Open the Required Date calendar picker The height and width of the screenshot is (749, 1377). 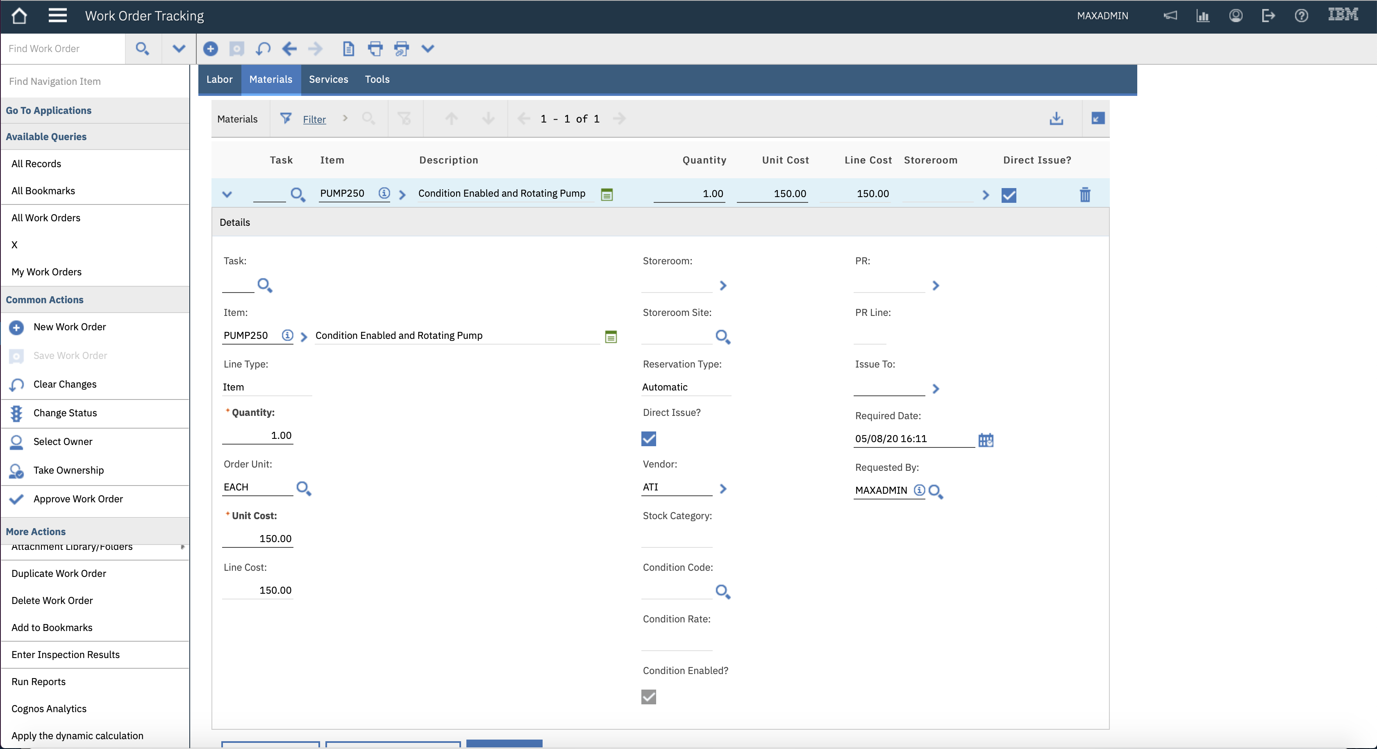click(x=986, y=440)
